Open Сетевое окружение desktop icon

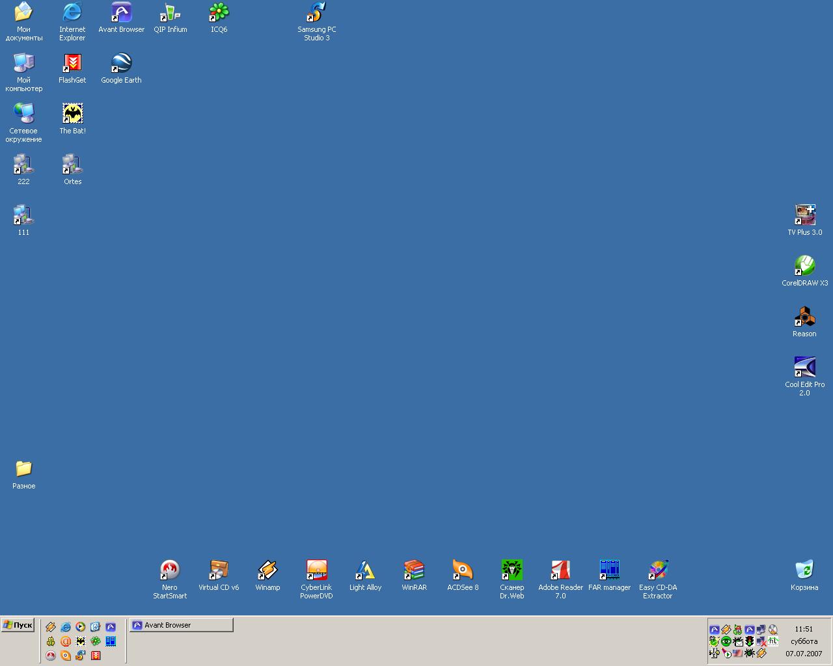click(23, 123)
